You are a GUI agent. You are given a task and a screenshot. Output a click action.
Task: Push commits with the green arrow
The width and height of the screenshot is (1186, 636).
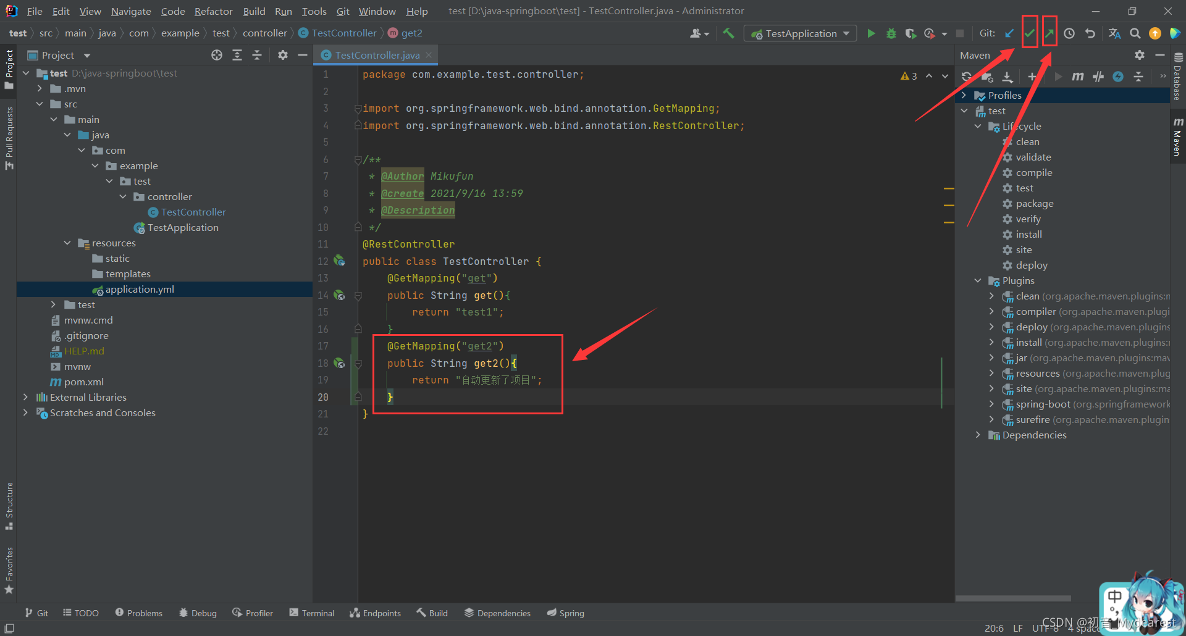coord(1049,33)
